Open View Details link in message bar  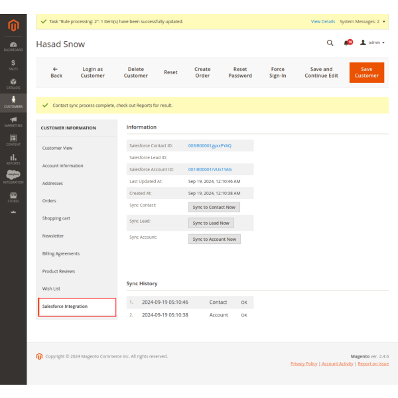(323, 21)
